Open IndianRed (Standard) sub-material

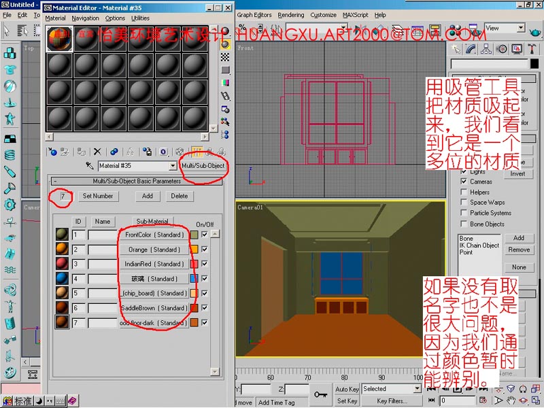[x=154, y=264]
